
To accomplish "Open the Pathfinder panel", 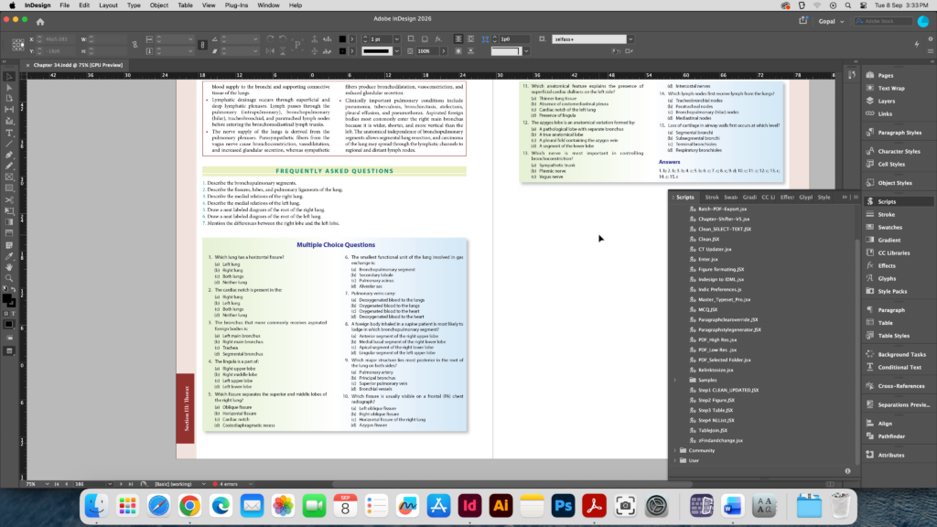I will [x=891, y=436].
